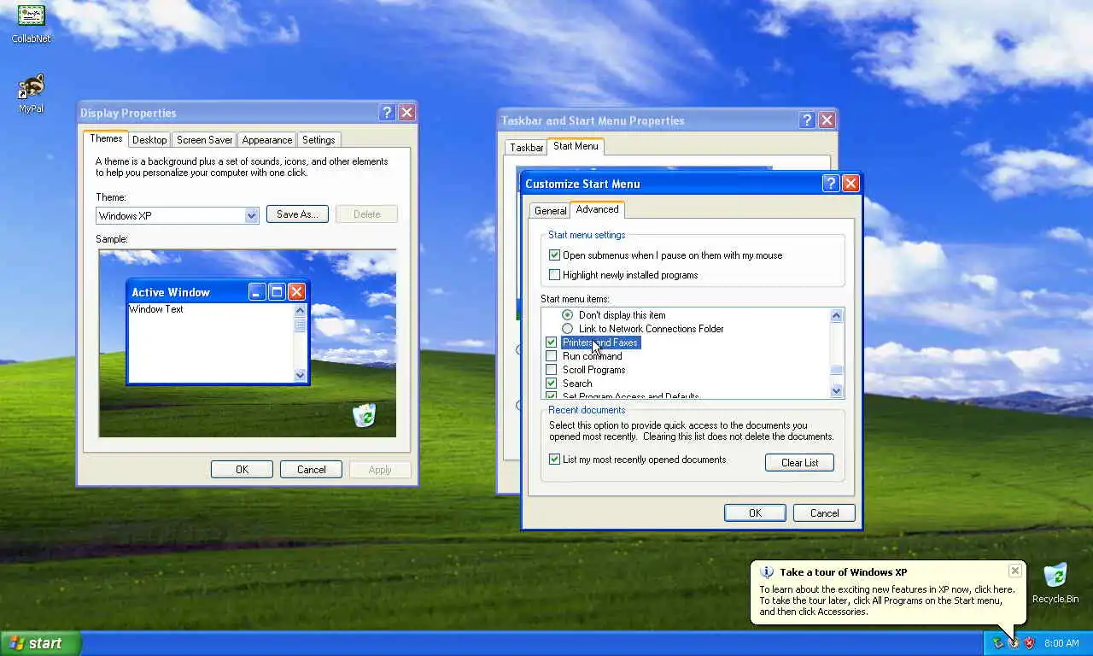Open the Desktop tab in Display Properties
1093x656 pixels.
click(149, 140)
